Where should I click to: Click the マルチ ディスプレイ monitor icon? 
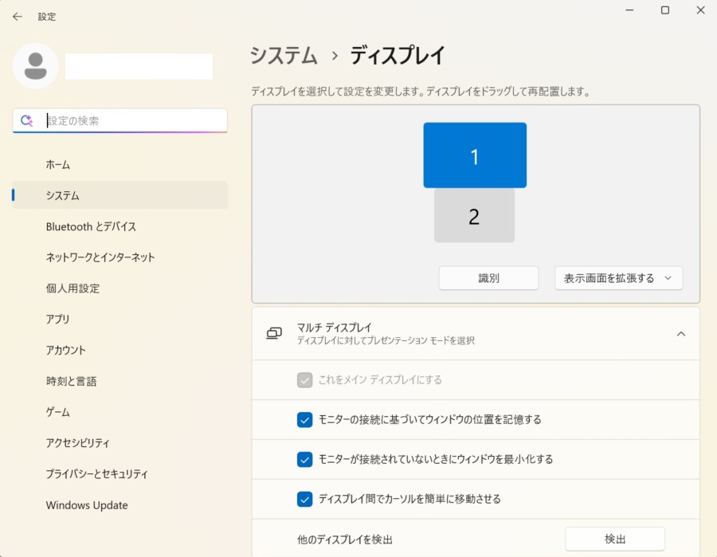274,333
